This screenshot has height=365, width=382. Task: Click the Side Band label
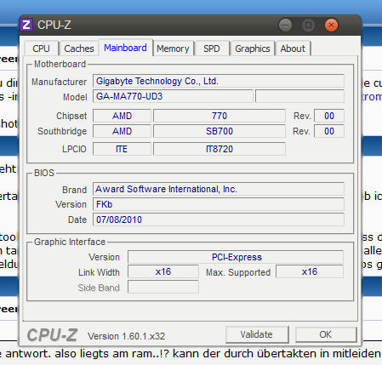pyautogui.click(x=99, y=288)
